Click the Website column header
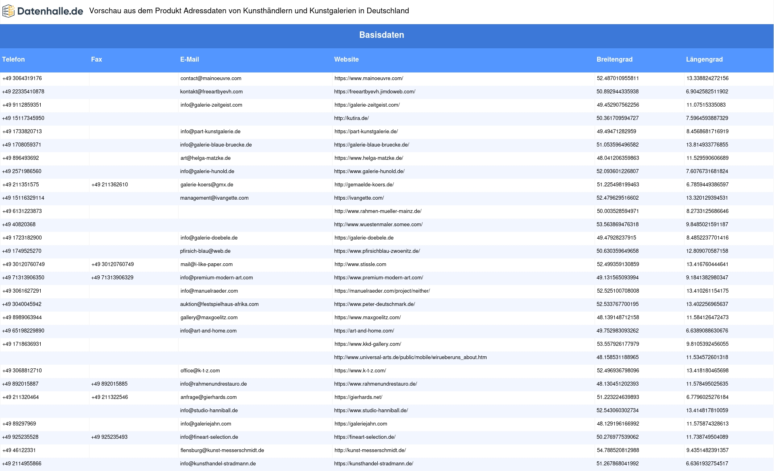Image resolution: width=774 pixels, height=471 pixels. 346,59
